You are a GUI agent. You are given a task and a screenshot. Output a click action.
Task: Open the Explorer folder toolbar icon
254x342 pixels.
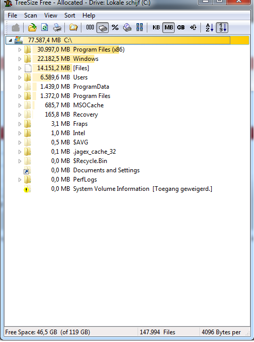click(73, 27)
